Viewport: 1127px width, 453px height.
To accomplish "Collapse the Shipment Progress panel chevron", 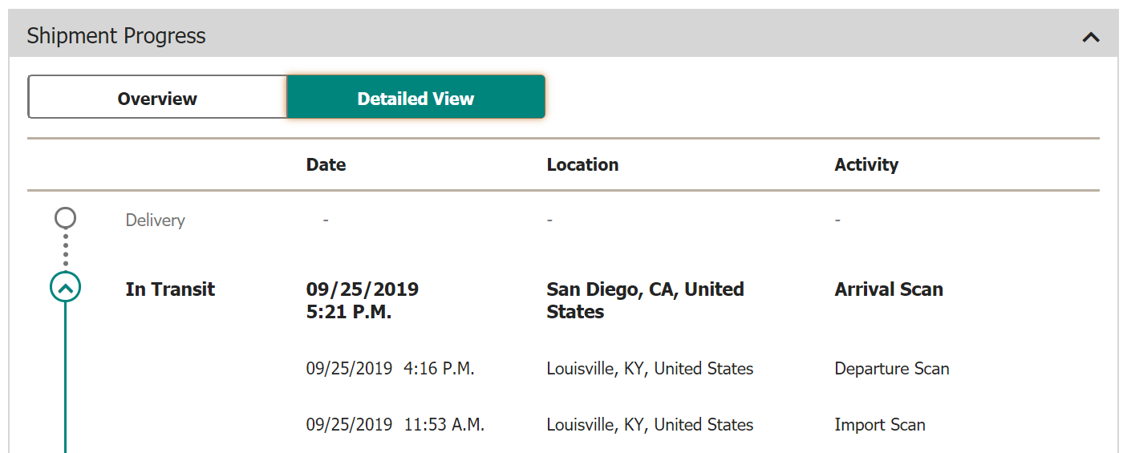I will click(1090, 37).
